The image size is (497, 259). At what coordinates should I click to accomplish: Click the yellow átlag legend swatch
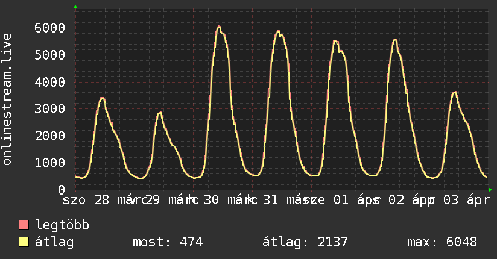click(24, 242)
